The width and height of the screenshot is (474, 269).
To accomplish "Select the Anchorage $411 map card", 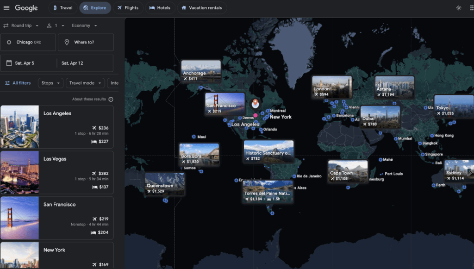I will point(201,71).
